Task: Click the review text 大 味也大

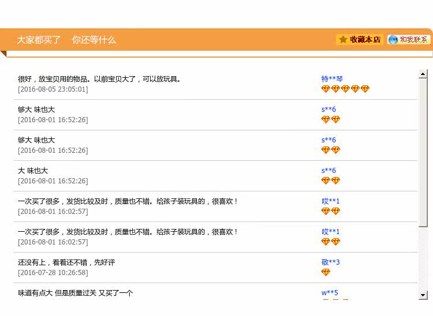Action: tap(33, 171)
